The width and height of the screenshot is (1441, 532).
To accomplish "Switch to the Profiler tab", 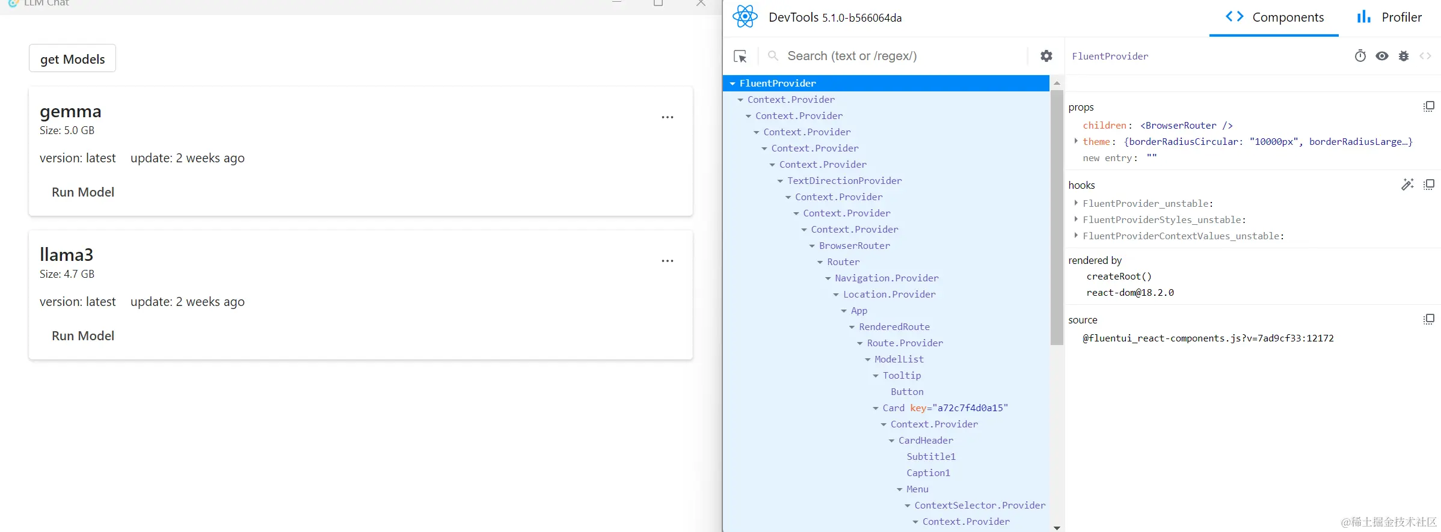I will (1389, 17).
